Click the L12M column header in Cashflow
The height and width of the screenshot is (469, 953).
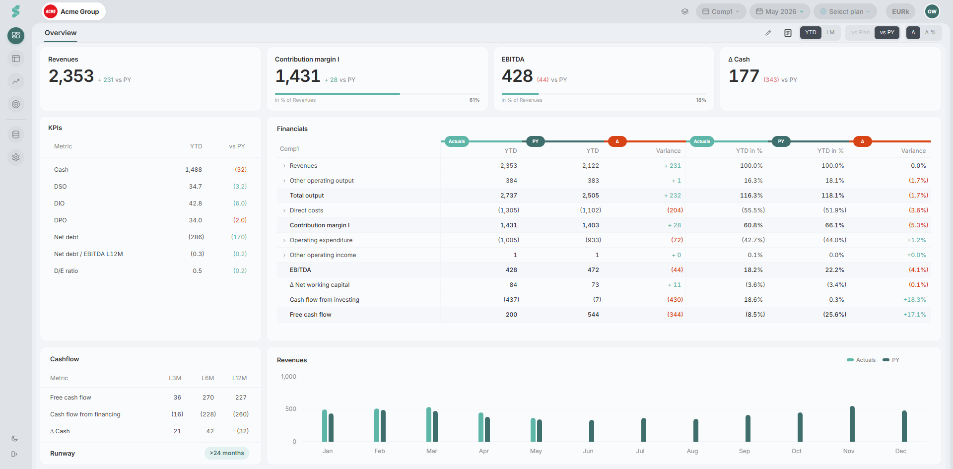(x=239, y=378)
